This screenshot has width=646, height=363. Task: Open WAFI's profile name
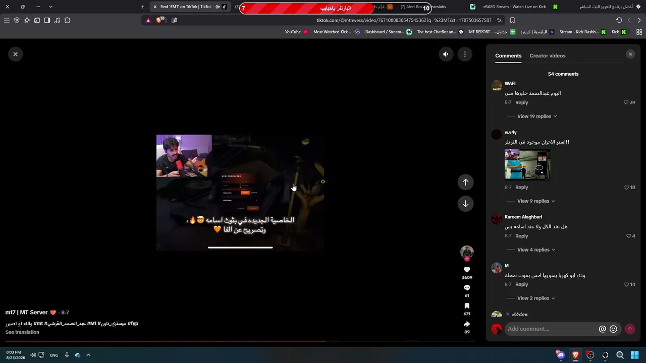pos(510,84)
